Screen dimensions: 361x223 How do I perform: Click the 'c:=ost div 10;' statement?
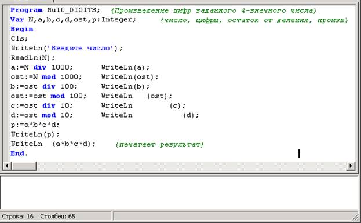coord(42,105)
